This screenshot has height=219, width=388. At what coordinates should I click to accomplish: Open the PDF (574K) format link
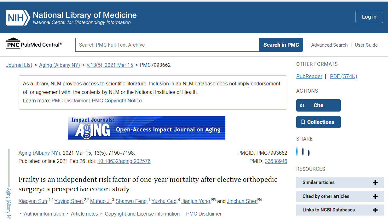coord(343,76)
